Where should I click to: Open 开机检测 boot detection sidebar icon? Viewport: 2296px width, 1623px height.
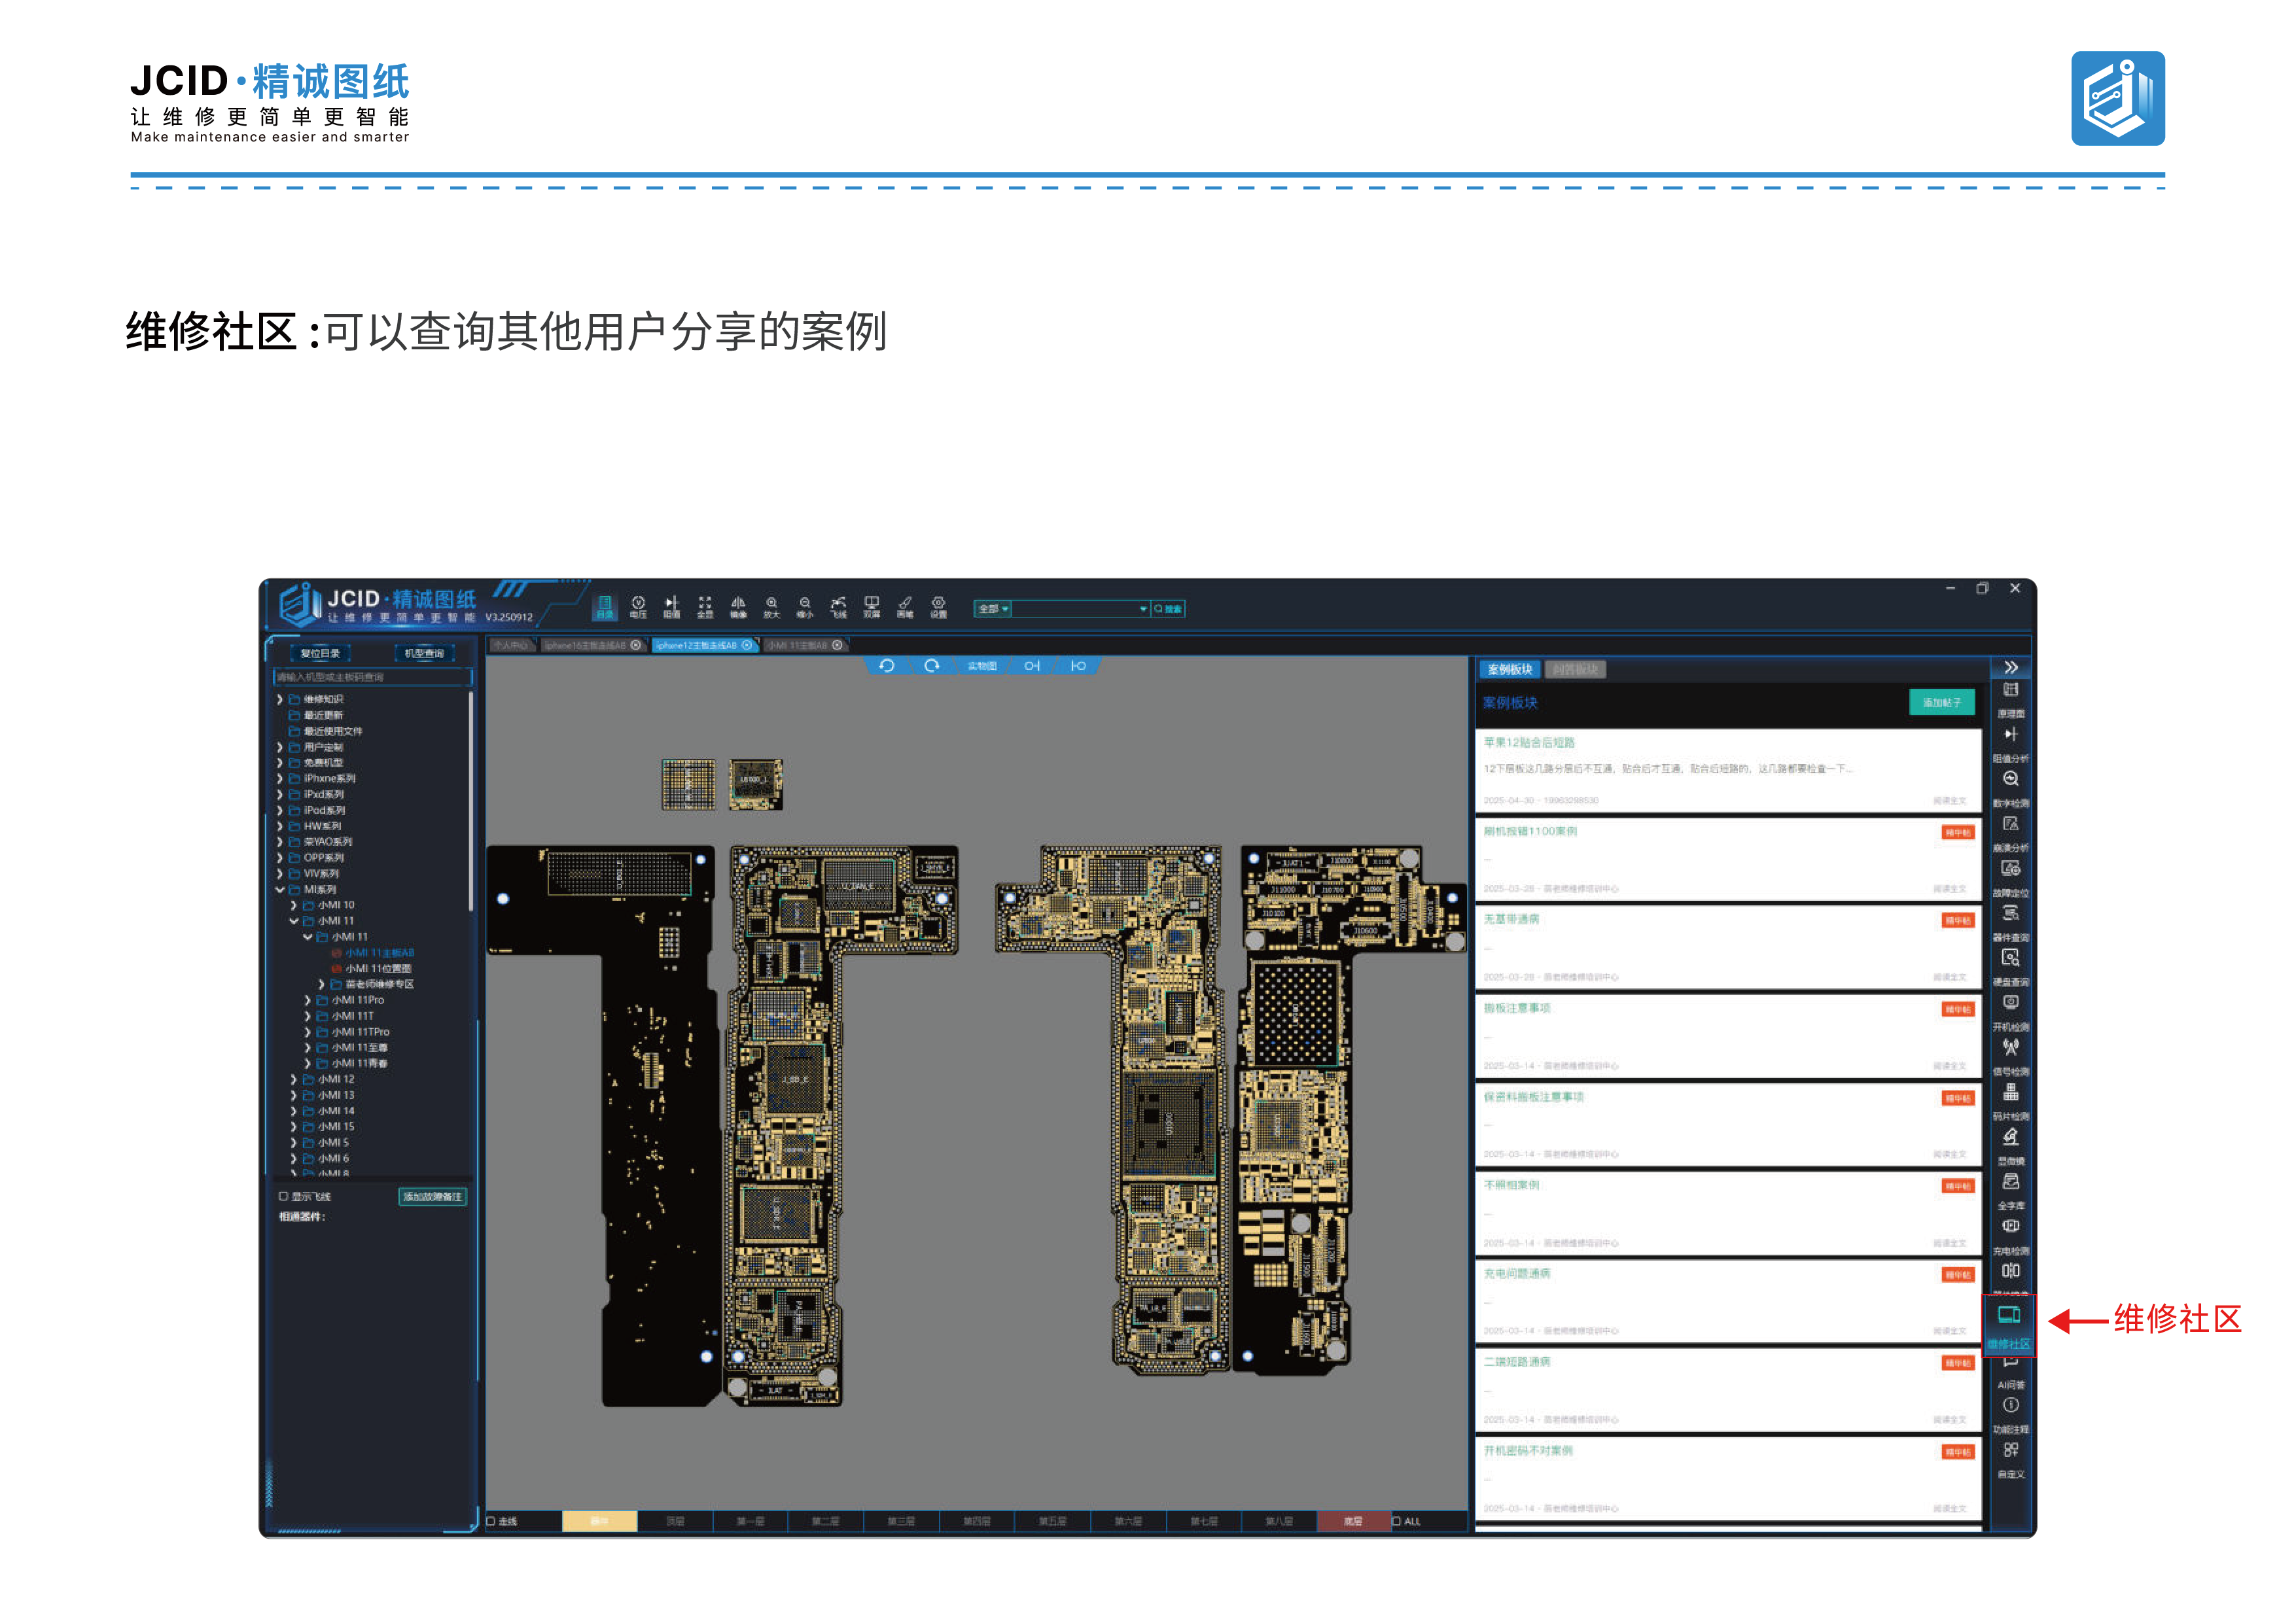(2011, 1013)
